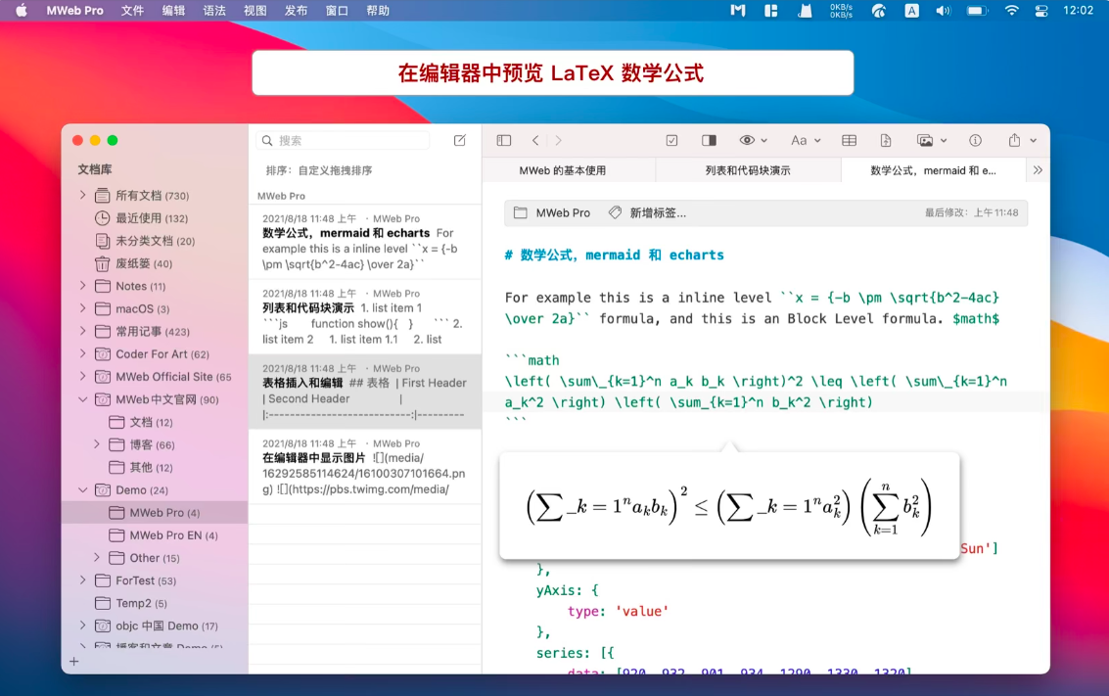
Task: Go forward with the right arrow
Action: (x=559, y=140)
